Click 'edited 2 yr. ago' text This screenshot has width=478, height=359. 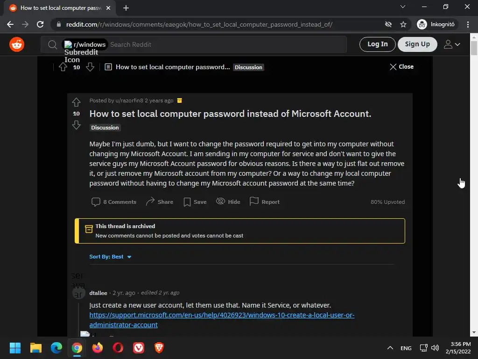(160, 293)
